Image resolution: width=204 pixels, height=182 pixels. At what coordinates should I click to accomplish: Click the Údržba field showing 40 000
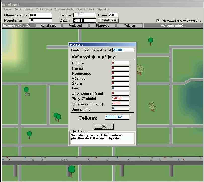point(120,104)
